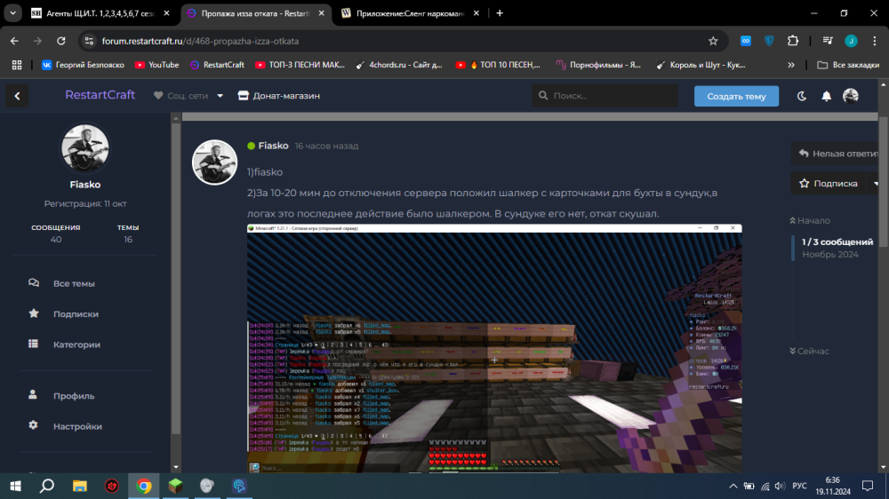Open File Explorer from taskbar
889x499 pixels.
[79, 486]
